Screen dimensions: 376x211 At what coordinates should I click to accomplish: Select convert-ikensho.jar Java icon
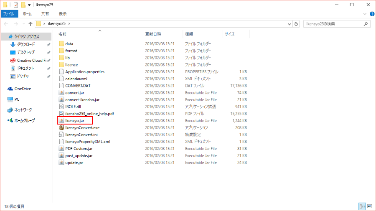coord(61,99)
